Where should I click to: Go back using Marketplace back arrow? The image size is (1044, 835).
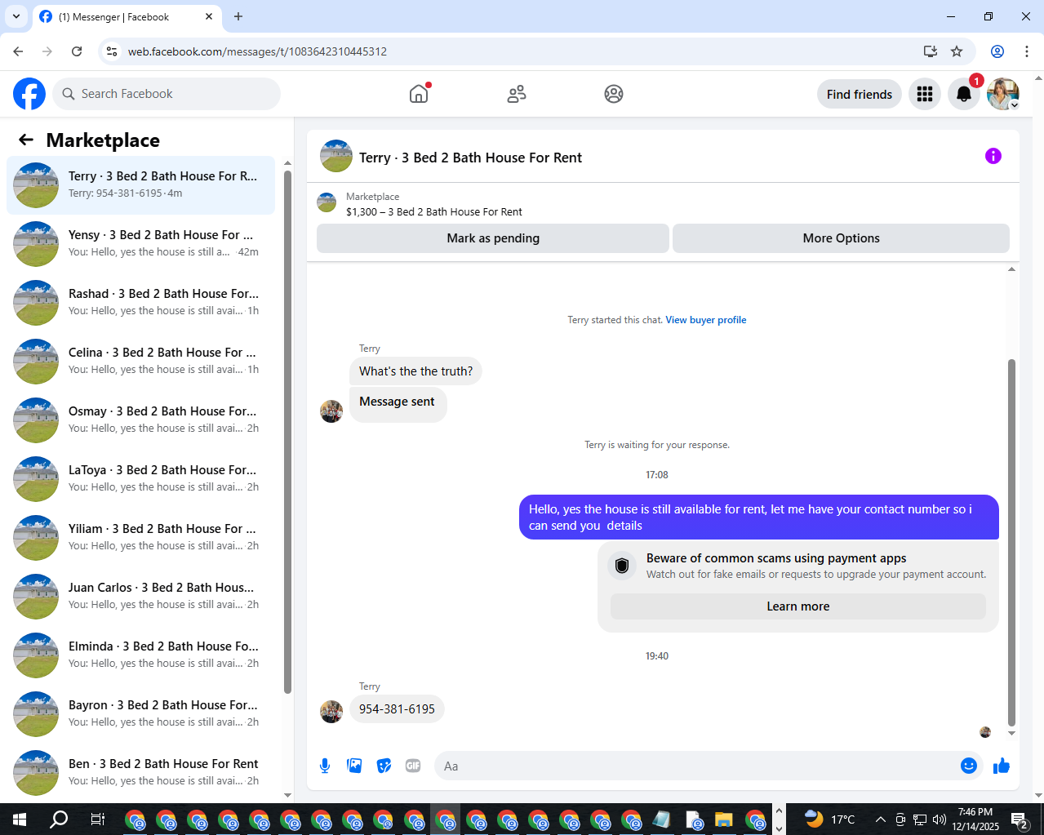(26, 140)
